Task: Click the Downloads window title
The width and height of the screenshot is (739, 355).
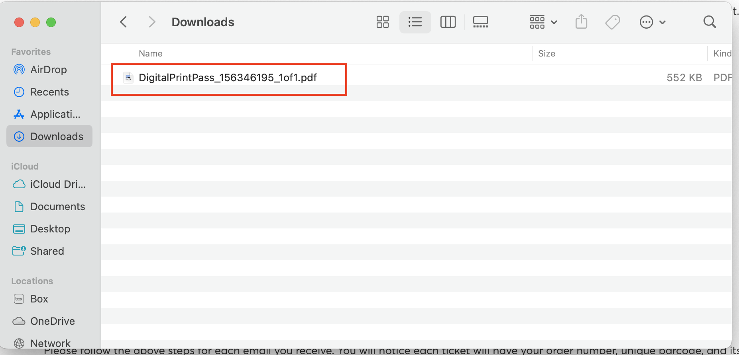Action: point(203,22)
